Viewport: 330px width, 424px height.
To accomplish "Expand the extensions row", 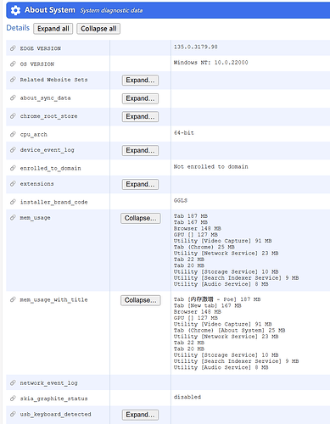I will [140, 184].
